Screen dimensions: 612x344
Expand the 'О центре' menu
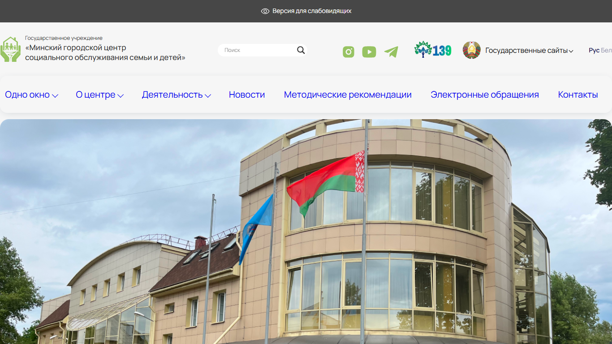click(x=99, y=95)
